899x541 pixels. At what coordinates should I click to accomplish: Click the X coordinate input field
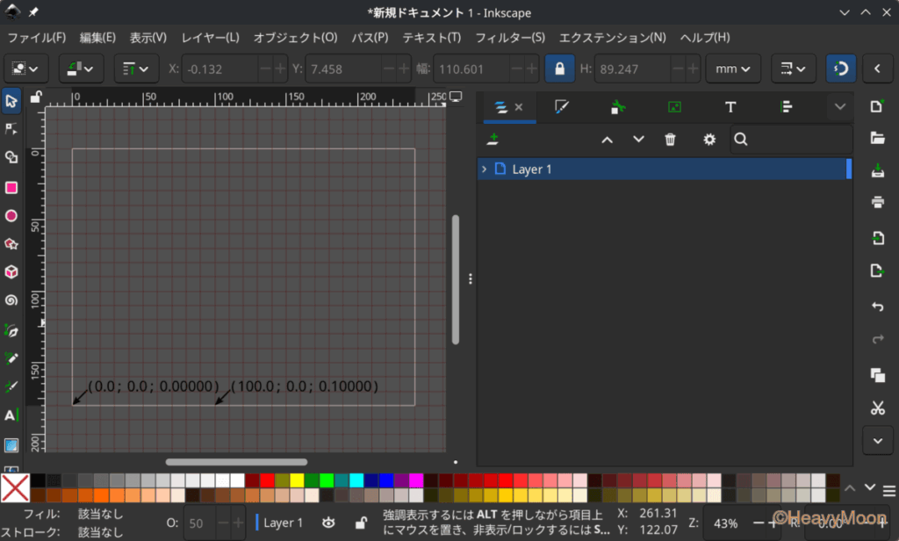(225, 69)
